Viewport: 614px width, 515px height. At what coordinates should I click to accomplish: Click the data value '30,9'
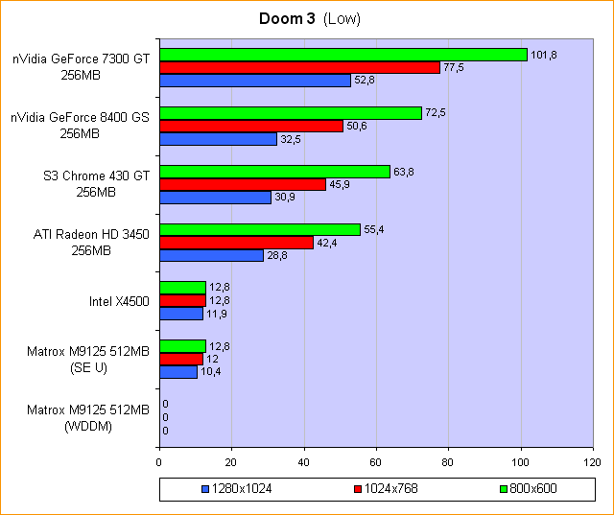285,198
